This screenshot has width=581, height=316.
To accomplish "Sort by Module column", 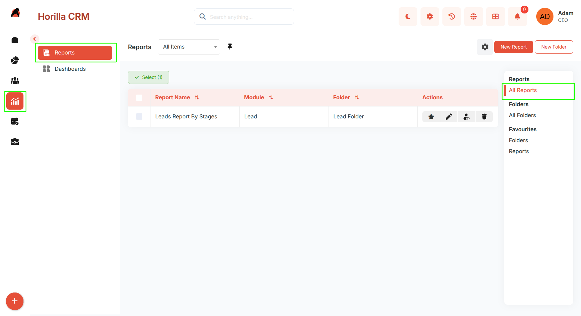I will tap(271, 97).
